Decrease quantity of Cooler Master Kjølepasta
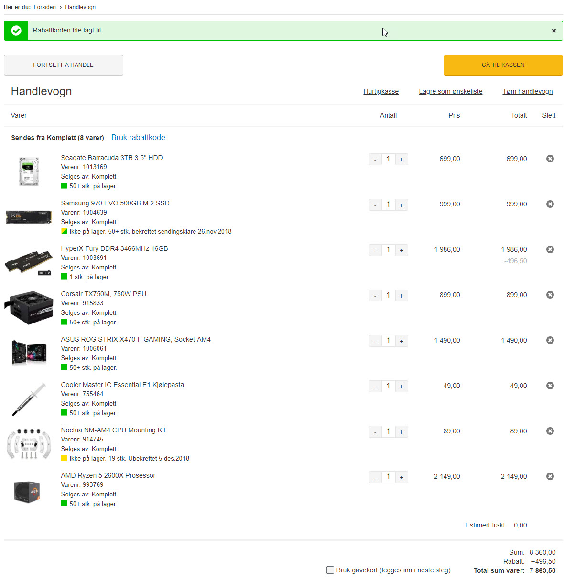Image resolution: width=564 pixels, height=581 pixels. click(x=375, y=387)
